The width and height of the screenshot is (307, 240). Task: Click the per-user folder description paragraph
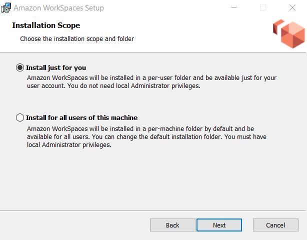pos(151,82)
